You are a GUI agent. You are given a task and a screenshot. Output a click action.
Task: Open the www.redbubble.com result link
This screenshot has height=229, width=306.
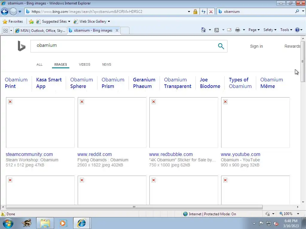[x=171, y=154]
